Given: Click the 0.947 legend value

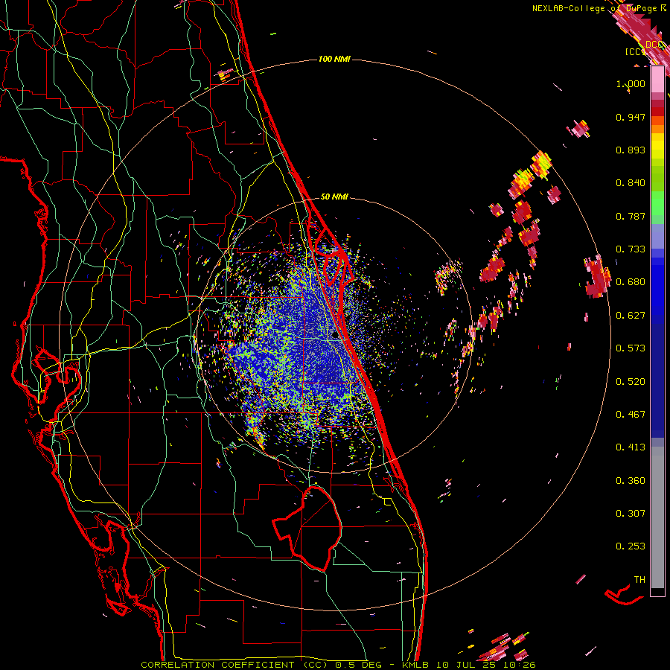Looking at the screenshot, I should tap(631, 117).
